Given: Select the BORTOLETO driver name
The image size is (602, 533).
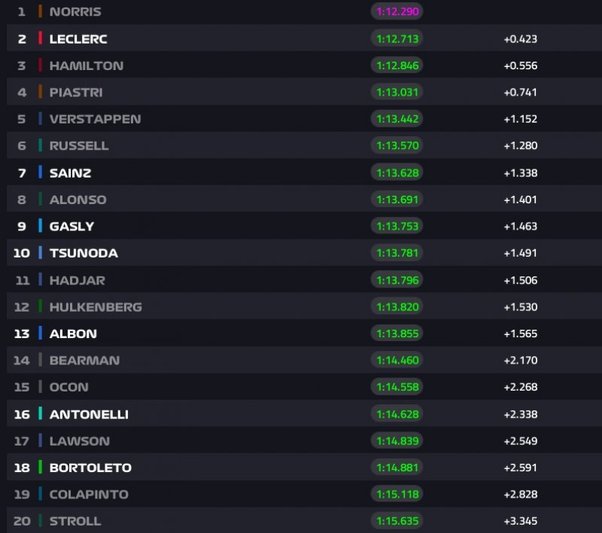Looking at the screenshot, I should click(90, 468).
